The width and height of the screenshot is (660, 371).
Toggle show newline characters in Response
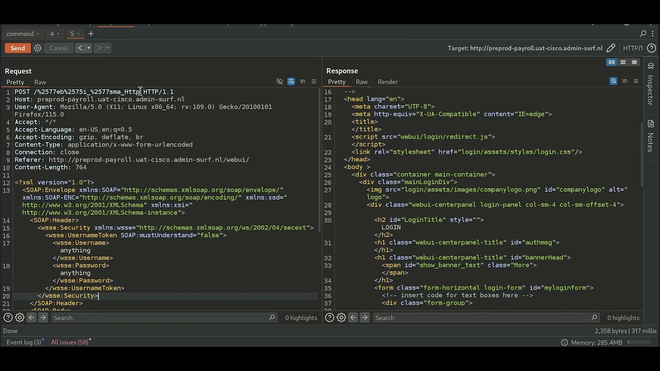pyautogui.click(x=625, y=81)
